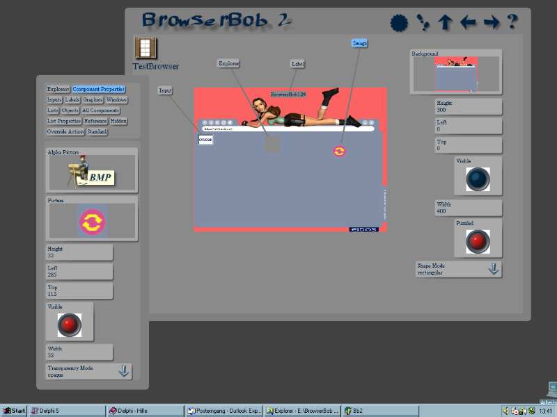Viewport: 557px width, 417px height.
Task: Go forward with the right arrow icon
Action: pos(492,23)
